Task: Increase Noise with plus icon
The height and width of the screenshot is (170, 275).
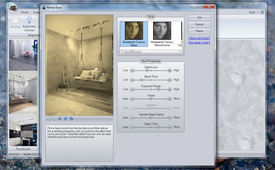Action: point(170,99)
